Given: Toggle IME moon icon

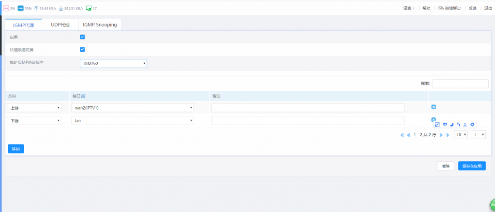Looking at the screenshot, I should pyautogui.click(x=451, y=125).
